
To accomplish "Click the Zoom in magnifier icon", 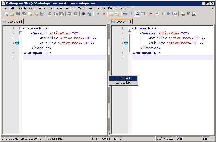I will coord(97,14).
